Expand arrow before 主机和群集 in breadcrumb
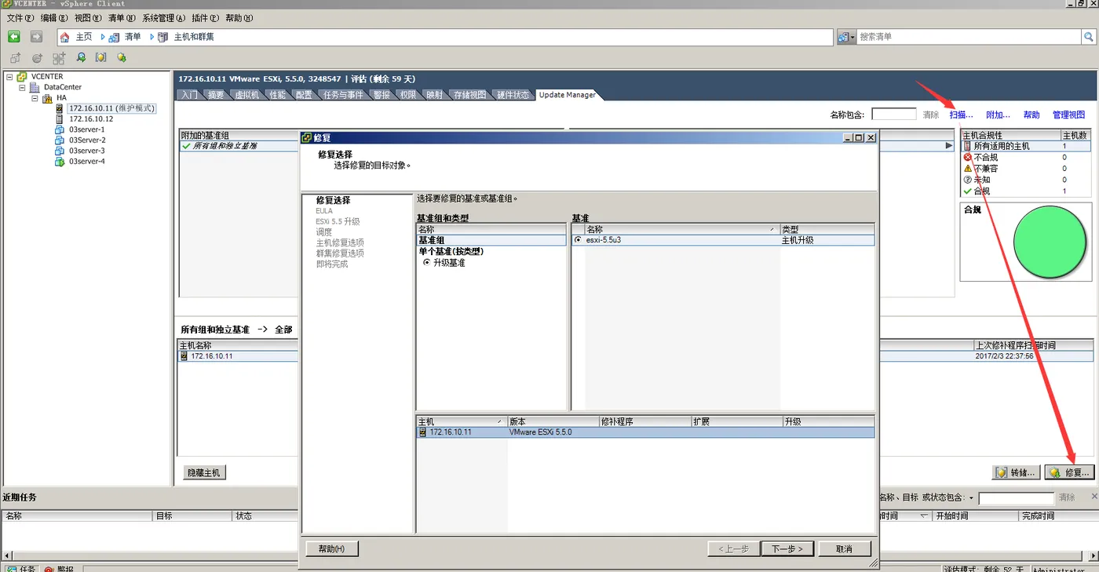The width and height of the screenshot is (1099, 572). tap(152, 37)
